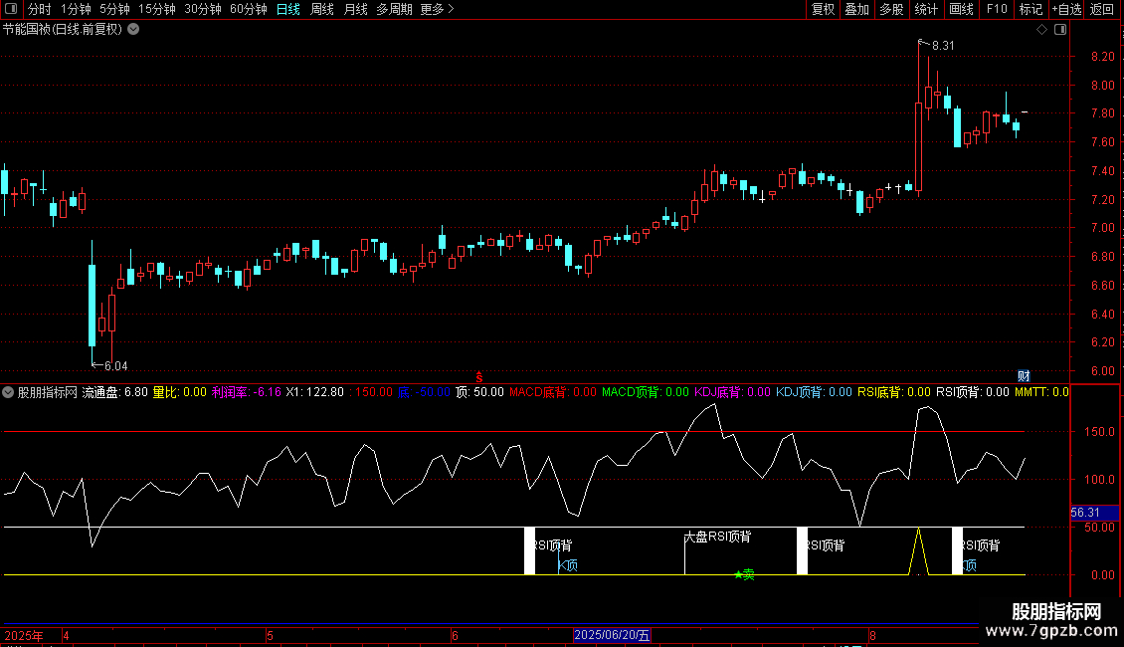The width and height of the screenshot is (1124, 647).
Task: Click the diamond marker icon above chart
Action: [1042, 30]
